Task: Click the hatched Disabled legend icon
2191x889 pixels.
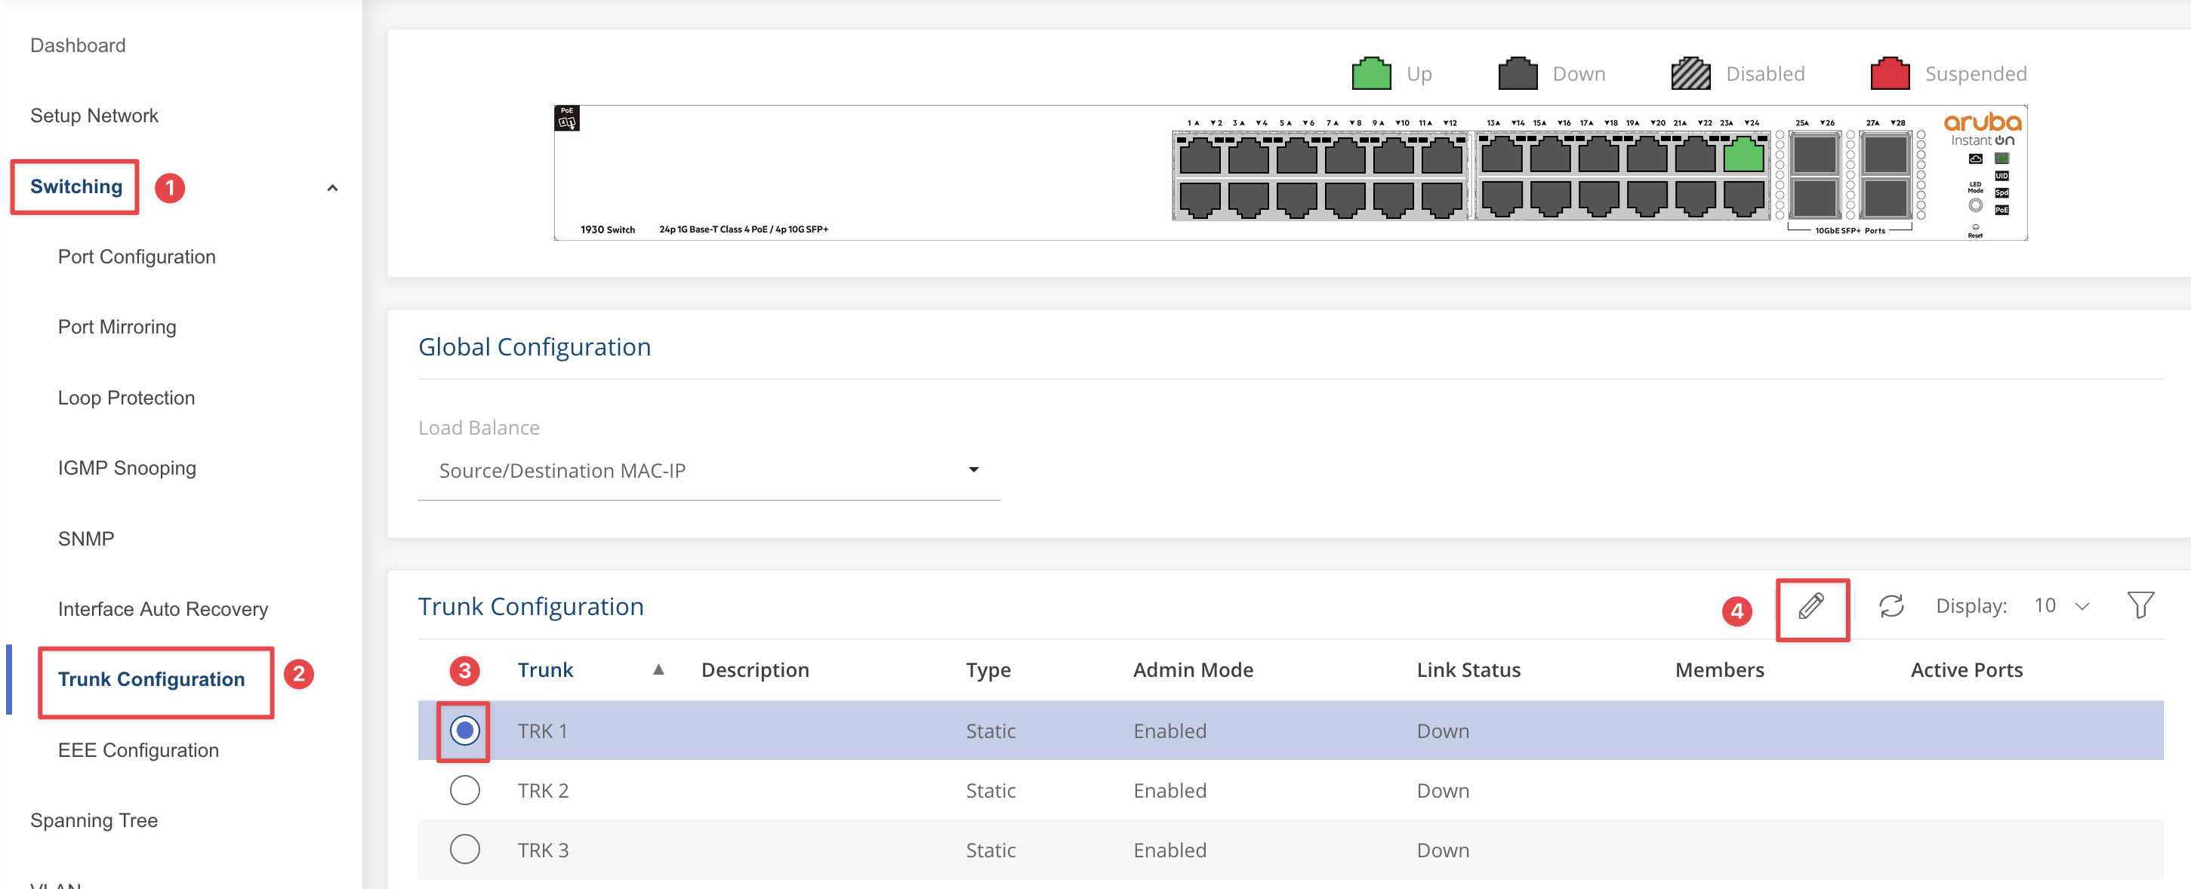Action: coord(1690,73)
